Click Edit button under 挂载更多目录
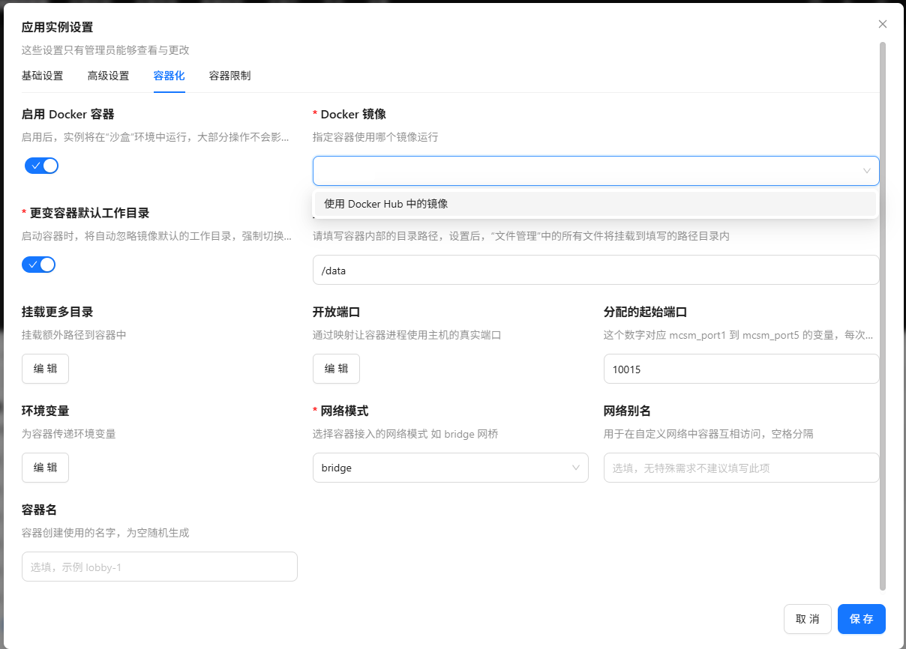The width and height of the screenshot is (906, 649). click(45, 369)
